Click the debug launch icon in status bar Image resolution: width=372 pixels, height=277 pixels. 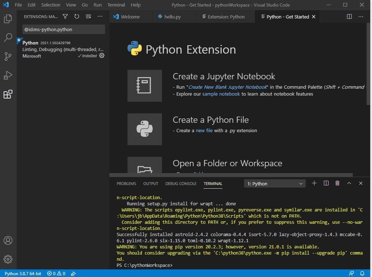[73, 273]
